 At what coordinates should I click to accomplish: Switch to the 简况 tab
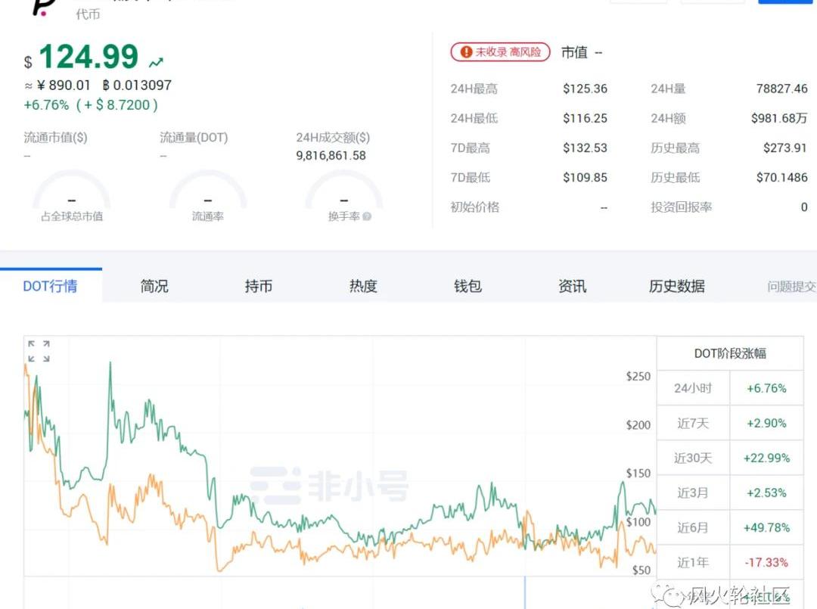coord(154,286)
